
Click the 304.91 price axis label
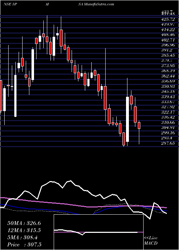(x=168, y=127)
